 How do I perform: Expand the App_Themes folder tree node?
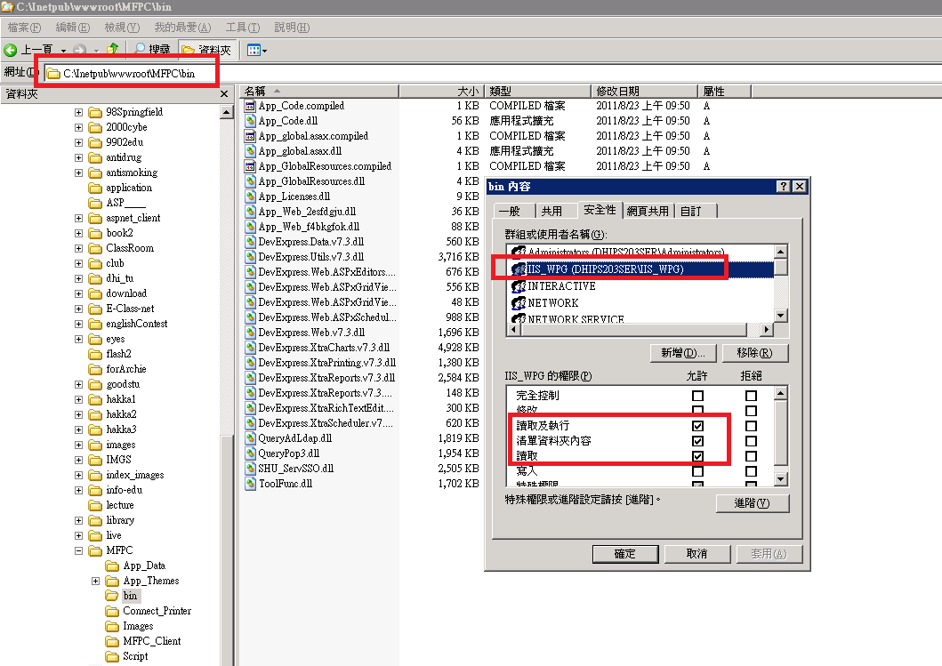95,581
